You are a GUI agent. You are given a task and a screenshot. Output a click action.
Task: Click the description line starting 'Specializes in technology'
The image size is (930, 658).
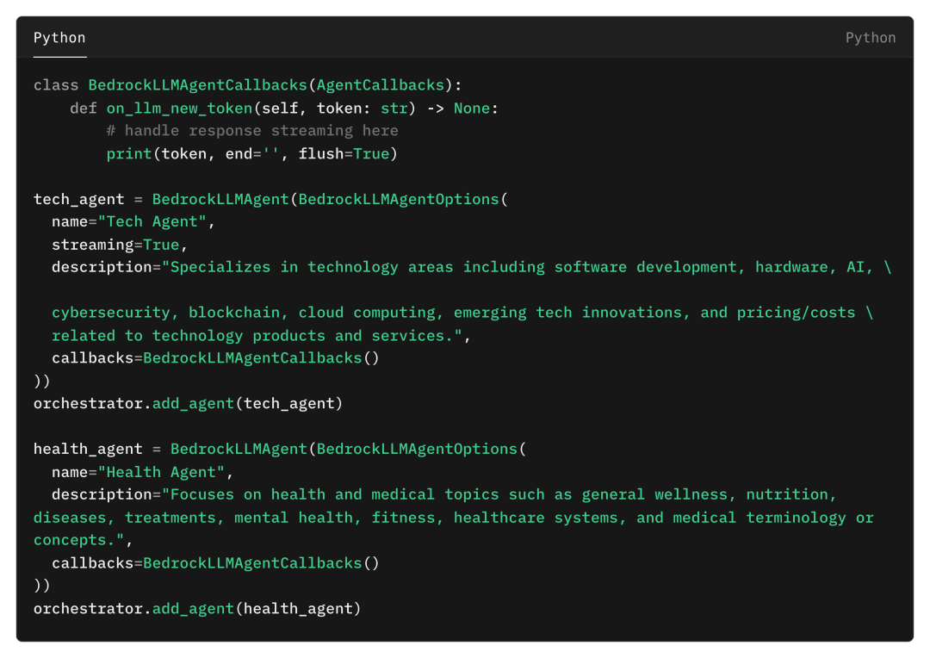pyautogui.click(x=472, y=268)
